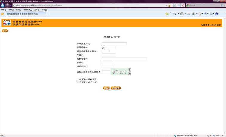Screen dimensions: 226x137
Task: Click the printer icon in the toolbar
Action: pyautogui.click(x=193, y=14)
